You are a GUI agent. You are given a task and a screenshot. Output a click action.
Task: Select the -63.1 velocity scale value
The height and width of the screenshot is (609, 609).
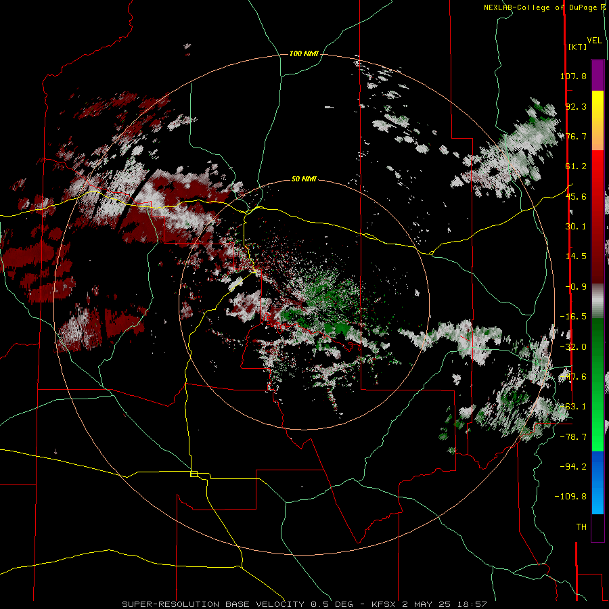573,407
